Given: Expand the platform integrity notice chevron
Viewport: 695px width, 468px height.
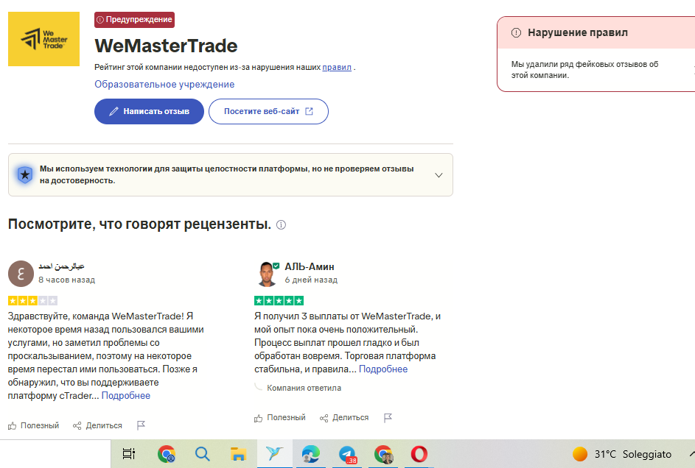Looking at the screenshot, I should click(439, 175).
